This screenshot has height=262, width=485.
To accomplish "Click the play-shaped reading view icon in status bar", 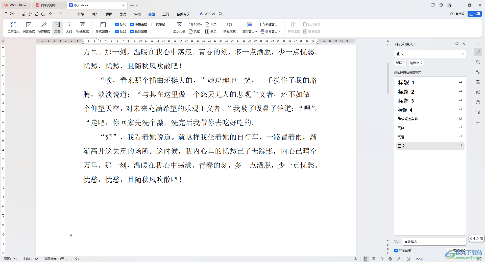I will 382,259.
